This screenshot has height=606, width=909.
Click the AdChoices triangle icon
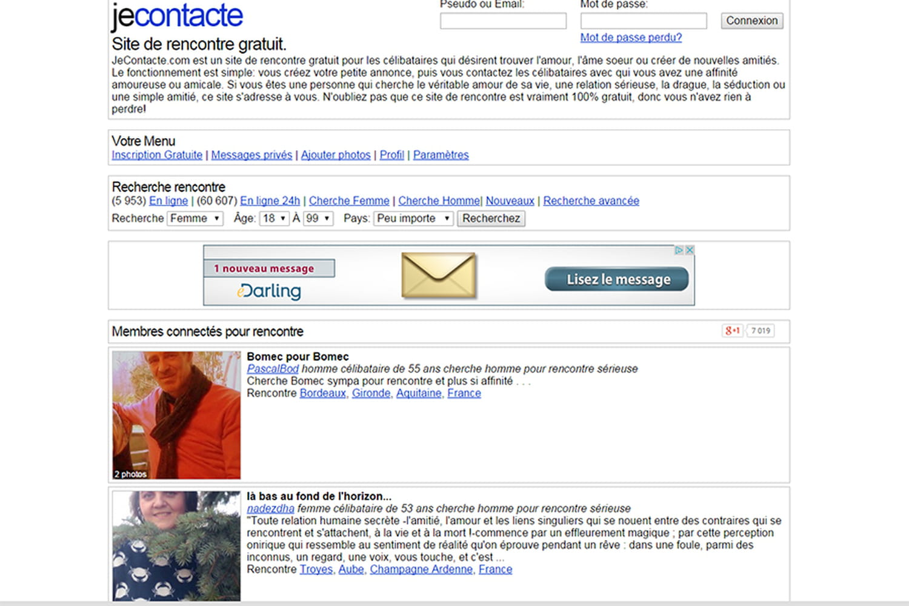679,250
